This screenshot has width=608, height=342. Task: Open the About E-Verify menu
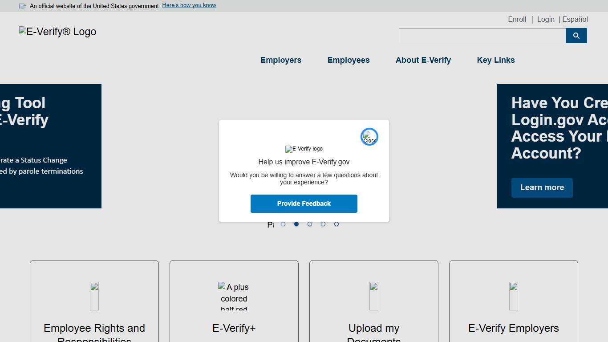coord(423,60)
